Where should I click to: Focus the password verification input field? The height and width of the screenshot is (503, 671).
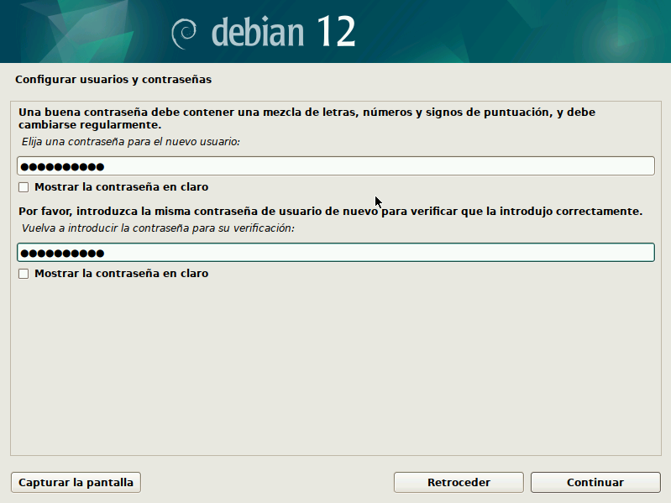tap(378, 253)
